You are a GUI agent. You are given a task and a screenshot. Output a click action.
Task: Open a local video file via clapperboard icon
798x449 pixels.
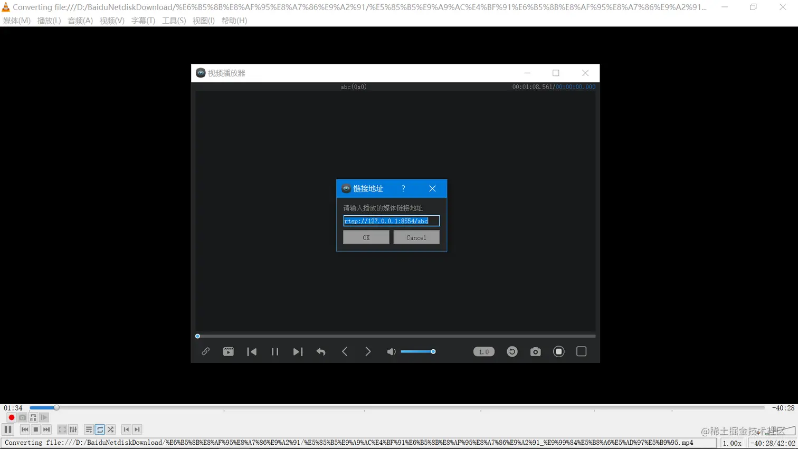[229, 351]
